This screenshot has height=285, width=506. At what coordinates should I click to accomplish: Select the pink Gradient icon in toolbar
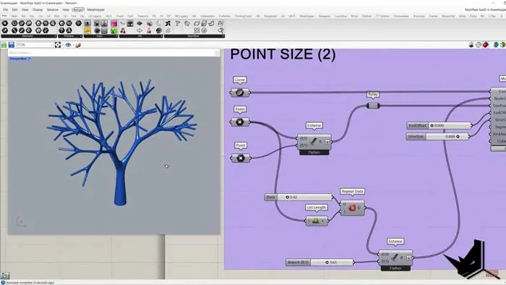[x=114, y=24]
